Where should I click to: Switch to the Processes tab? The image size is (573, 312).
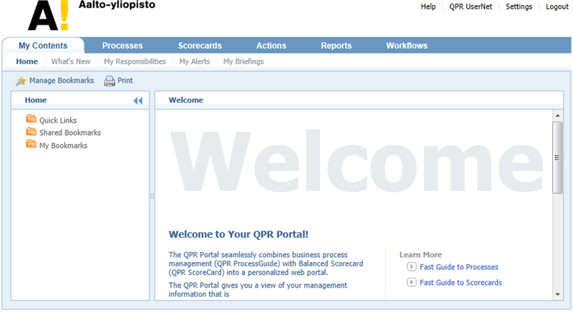point(122,46)
